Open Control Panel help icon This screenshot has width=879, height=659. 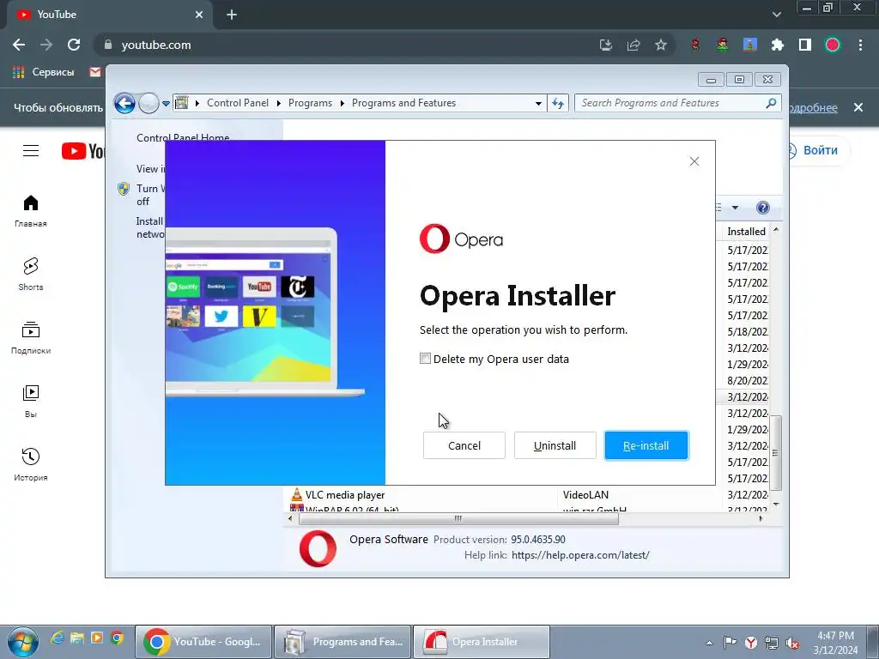pos(763,208)
